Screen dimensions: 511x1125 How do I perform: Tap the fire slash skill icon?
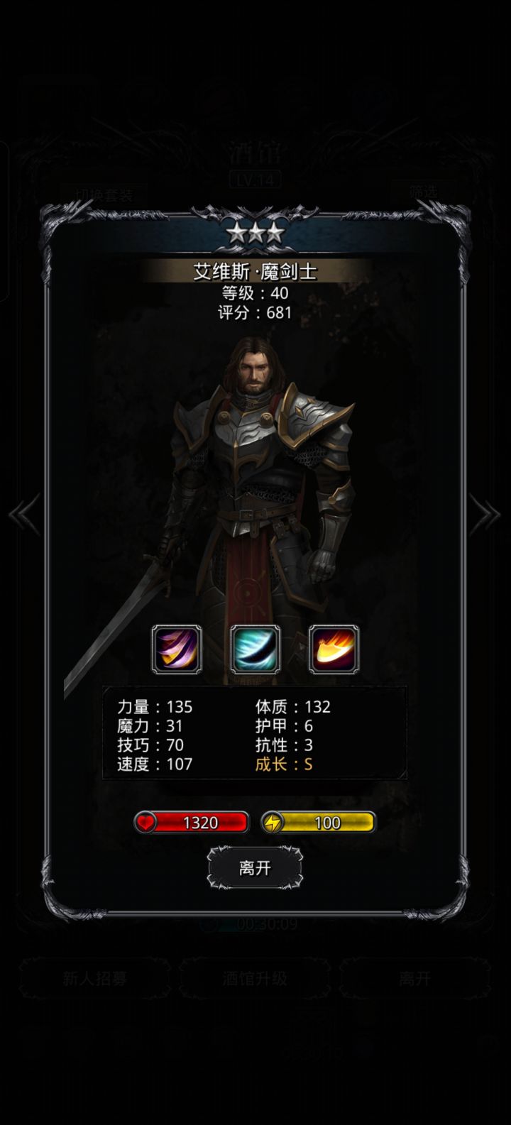[334, 649]
